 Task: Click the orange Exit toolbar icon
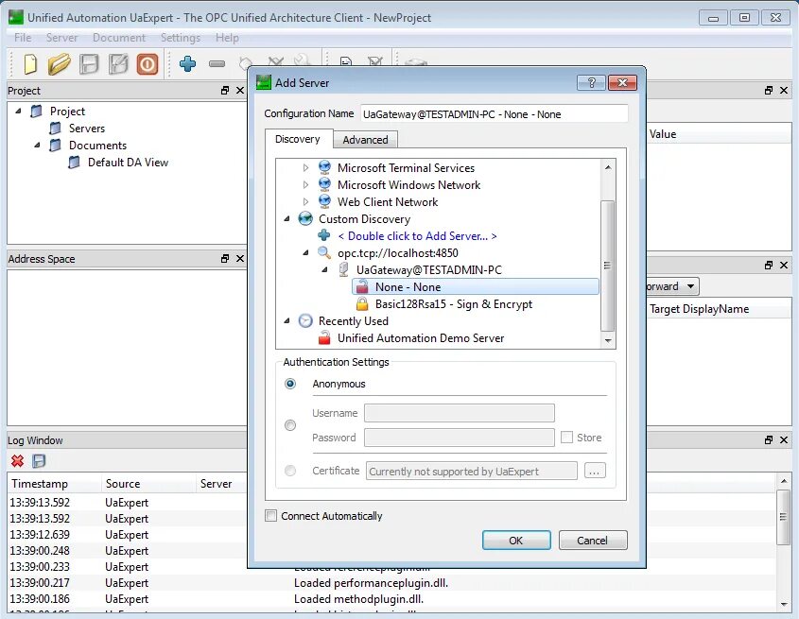point(148,64)
